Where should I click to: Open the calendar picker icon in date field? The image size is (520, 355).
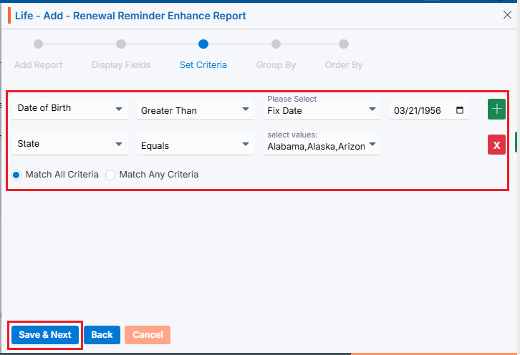(460, 110)
